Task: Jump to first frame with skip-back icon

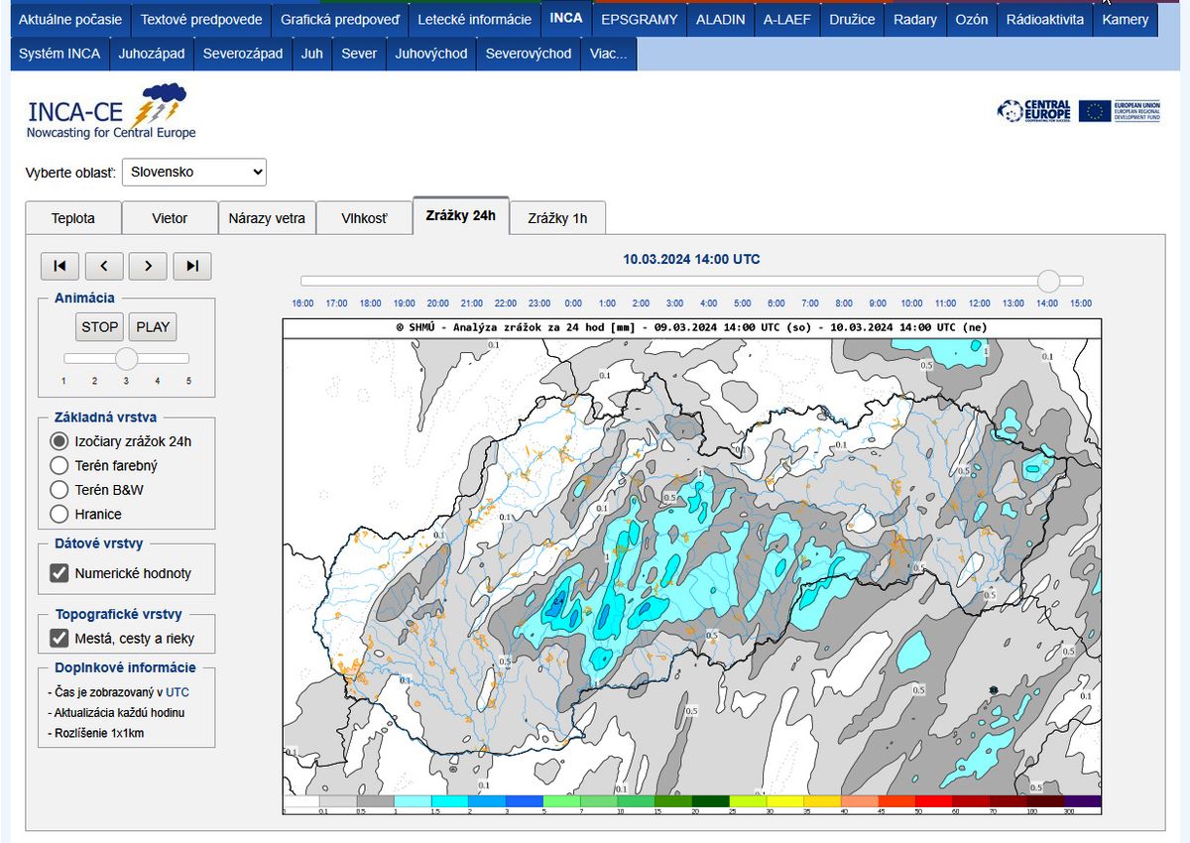Action: click(59, 266)
